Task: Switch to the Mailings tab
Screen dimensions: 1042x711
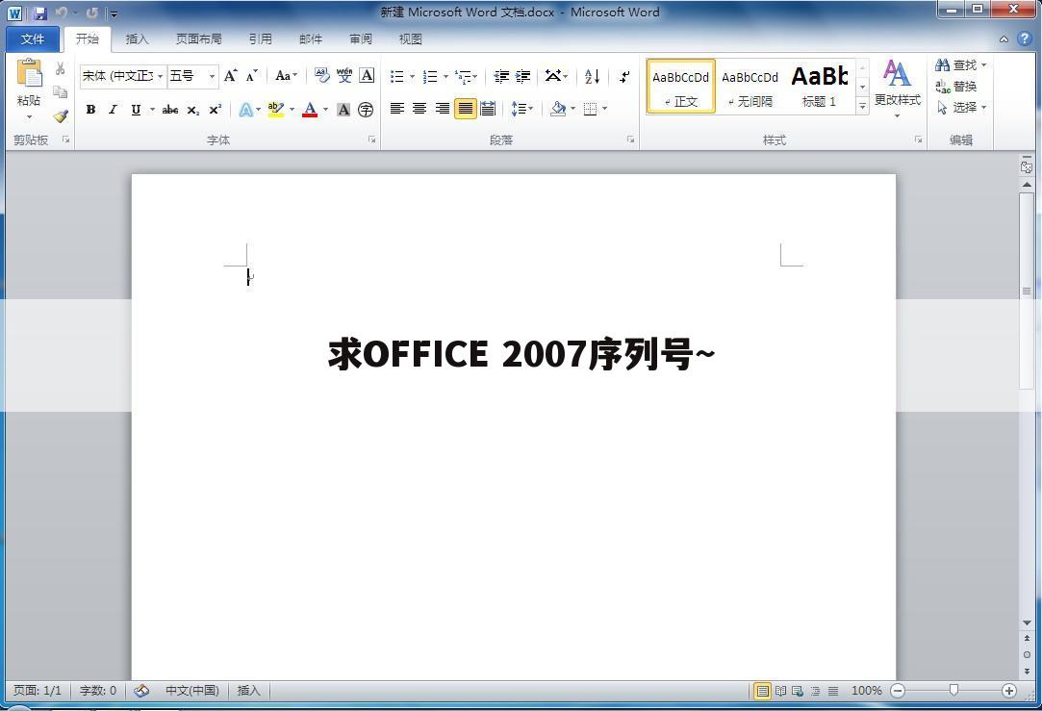Action: pyautogui.click(x=311, y=39)
